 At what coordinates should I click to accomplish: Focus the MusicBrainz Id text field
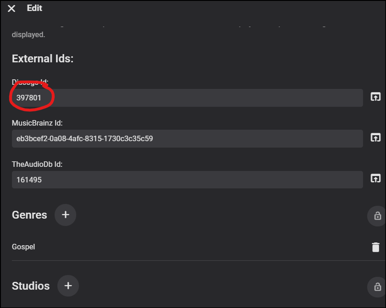click(184, 138)
